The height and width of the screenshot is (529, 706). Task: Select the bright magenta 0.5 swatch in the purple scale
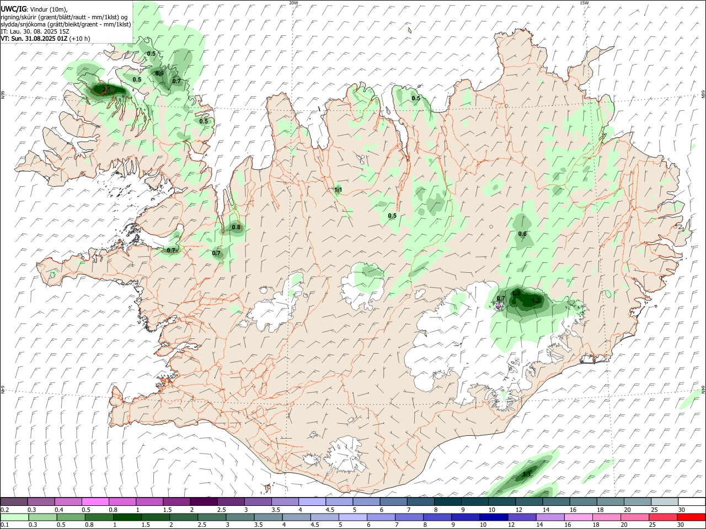95,501
